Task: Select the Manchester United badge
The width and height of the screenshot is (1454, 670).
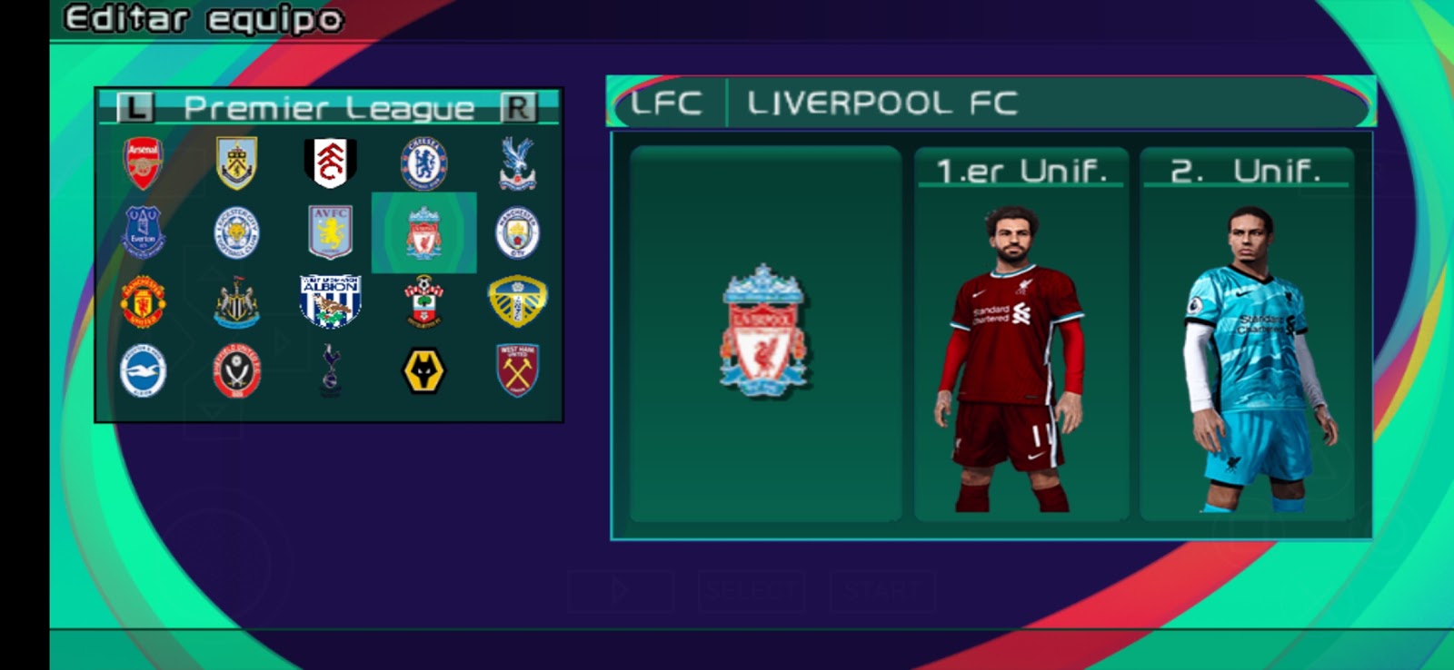Action: [143, 302]
